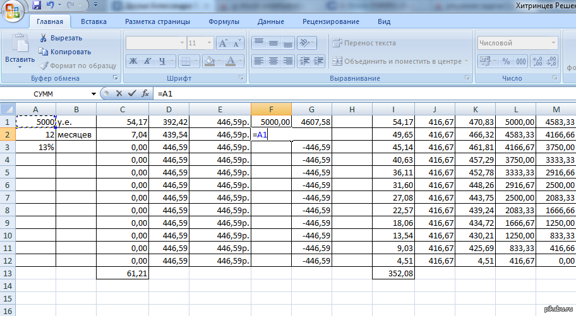Click the Insert Function fx icon
This screenshot has height=316, width=576.
point(145,93)
